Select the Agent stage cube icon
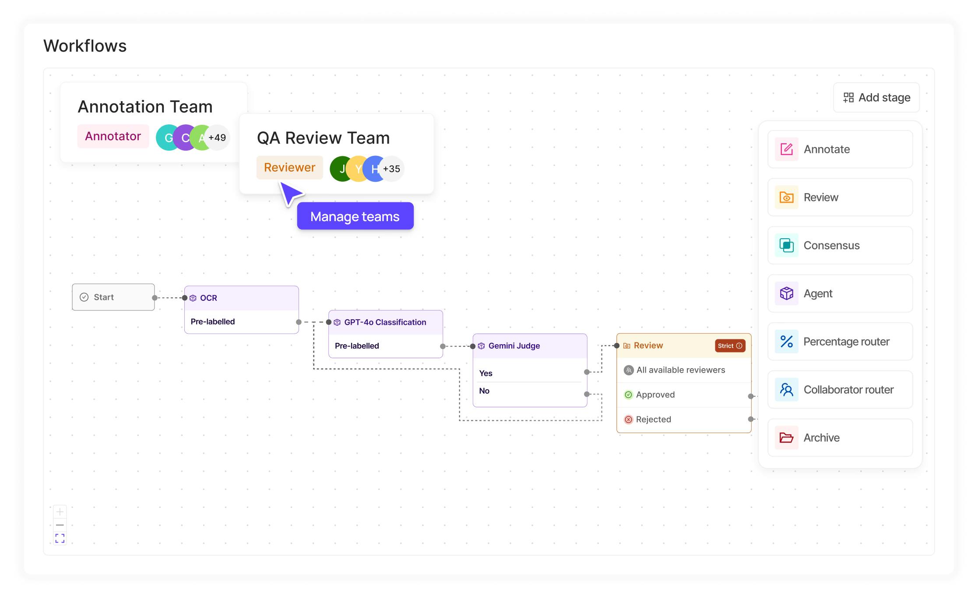 coord(786,293)
